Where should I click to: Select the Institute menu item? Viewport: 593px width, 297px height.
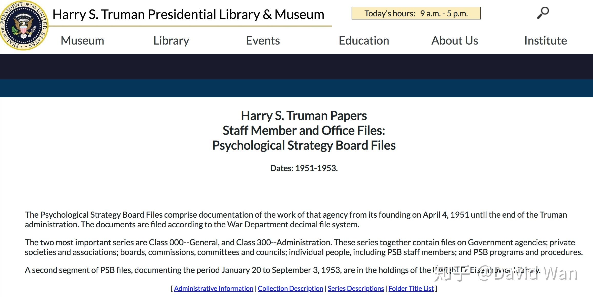(545, 41)
